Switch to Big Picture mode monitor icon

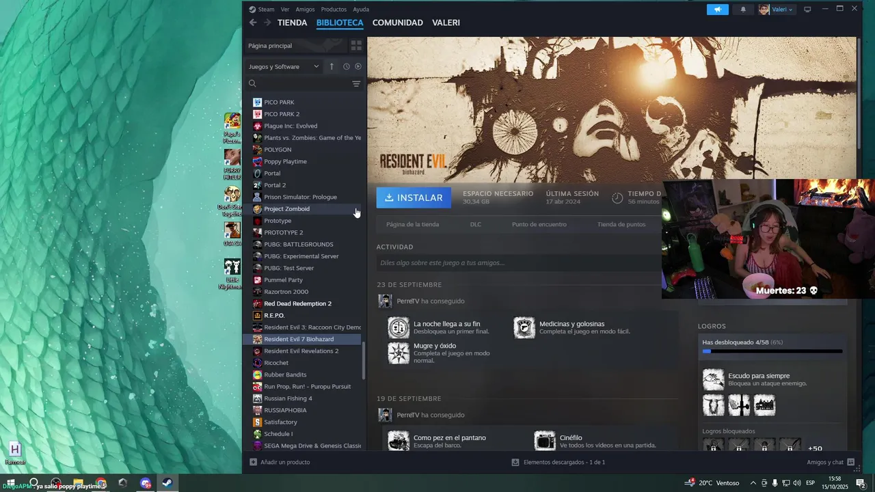[807, 10]
